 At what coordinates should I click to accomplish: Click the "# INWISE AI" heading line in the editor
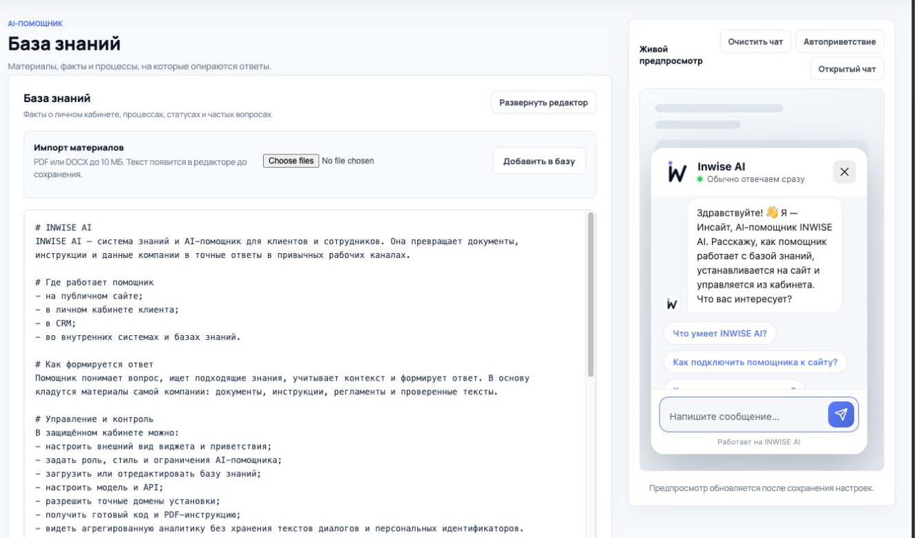click(x=64, y=228)
